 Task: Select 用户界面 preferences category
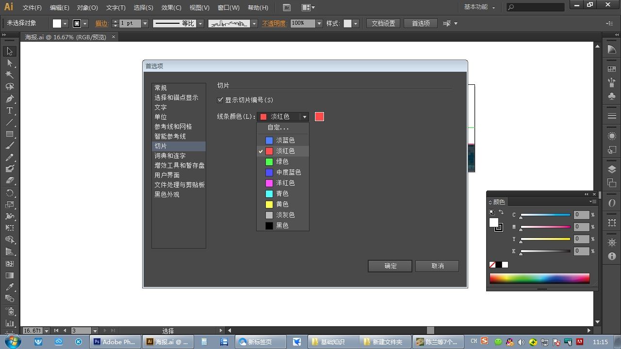[x=167, y=175]
